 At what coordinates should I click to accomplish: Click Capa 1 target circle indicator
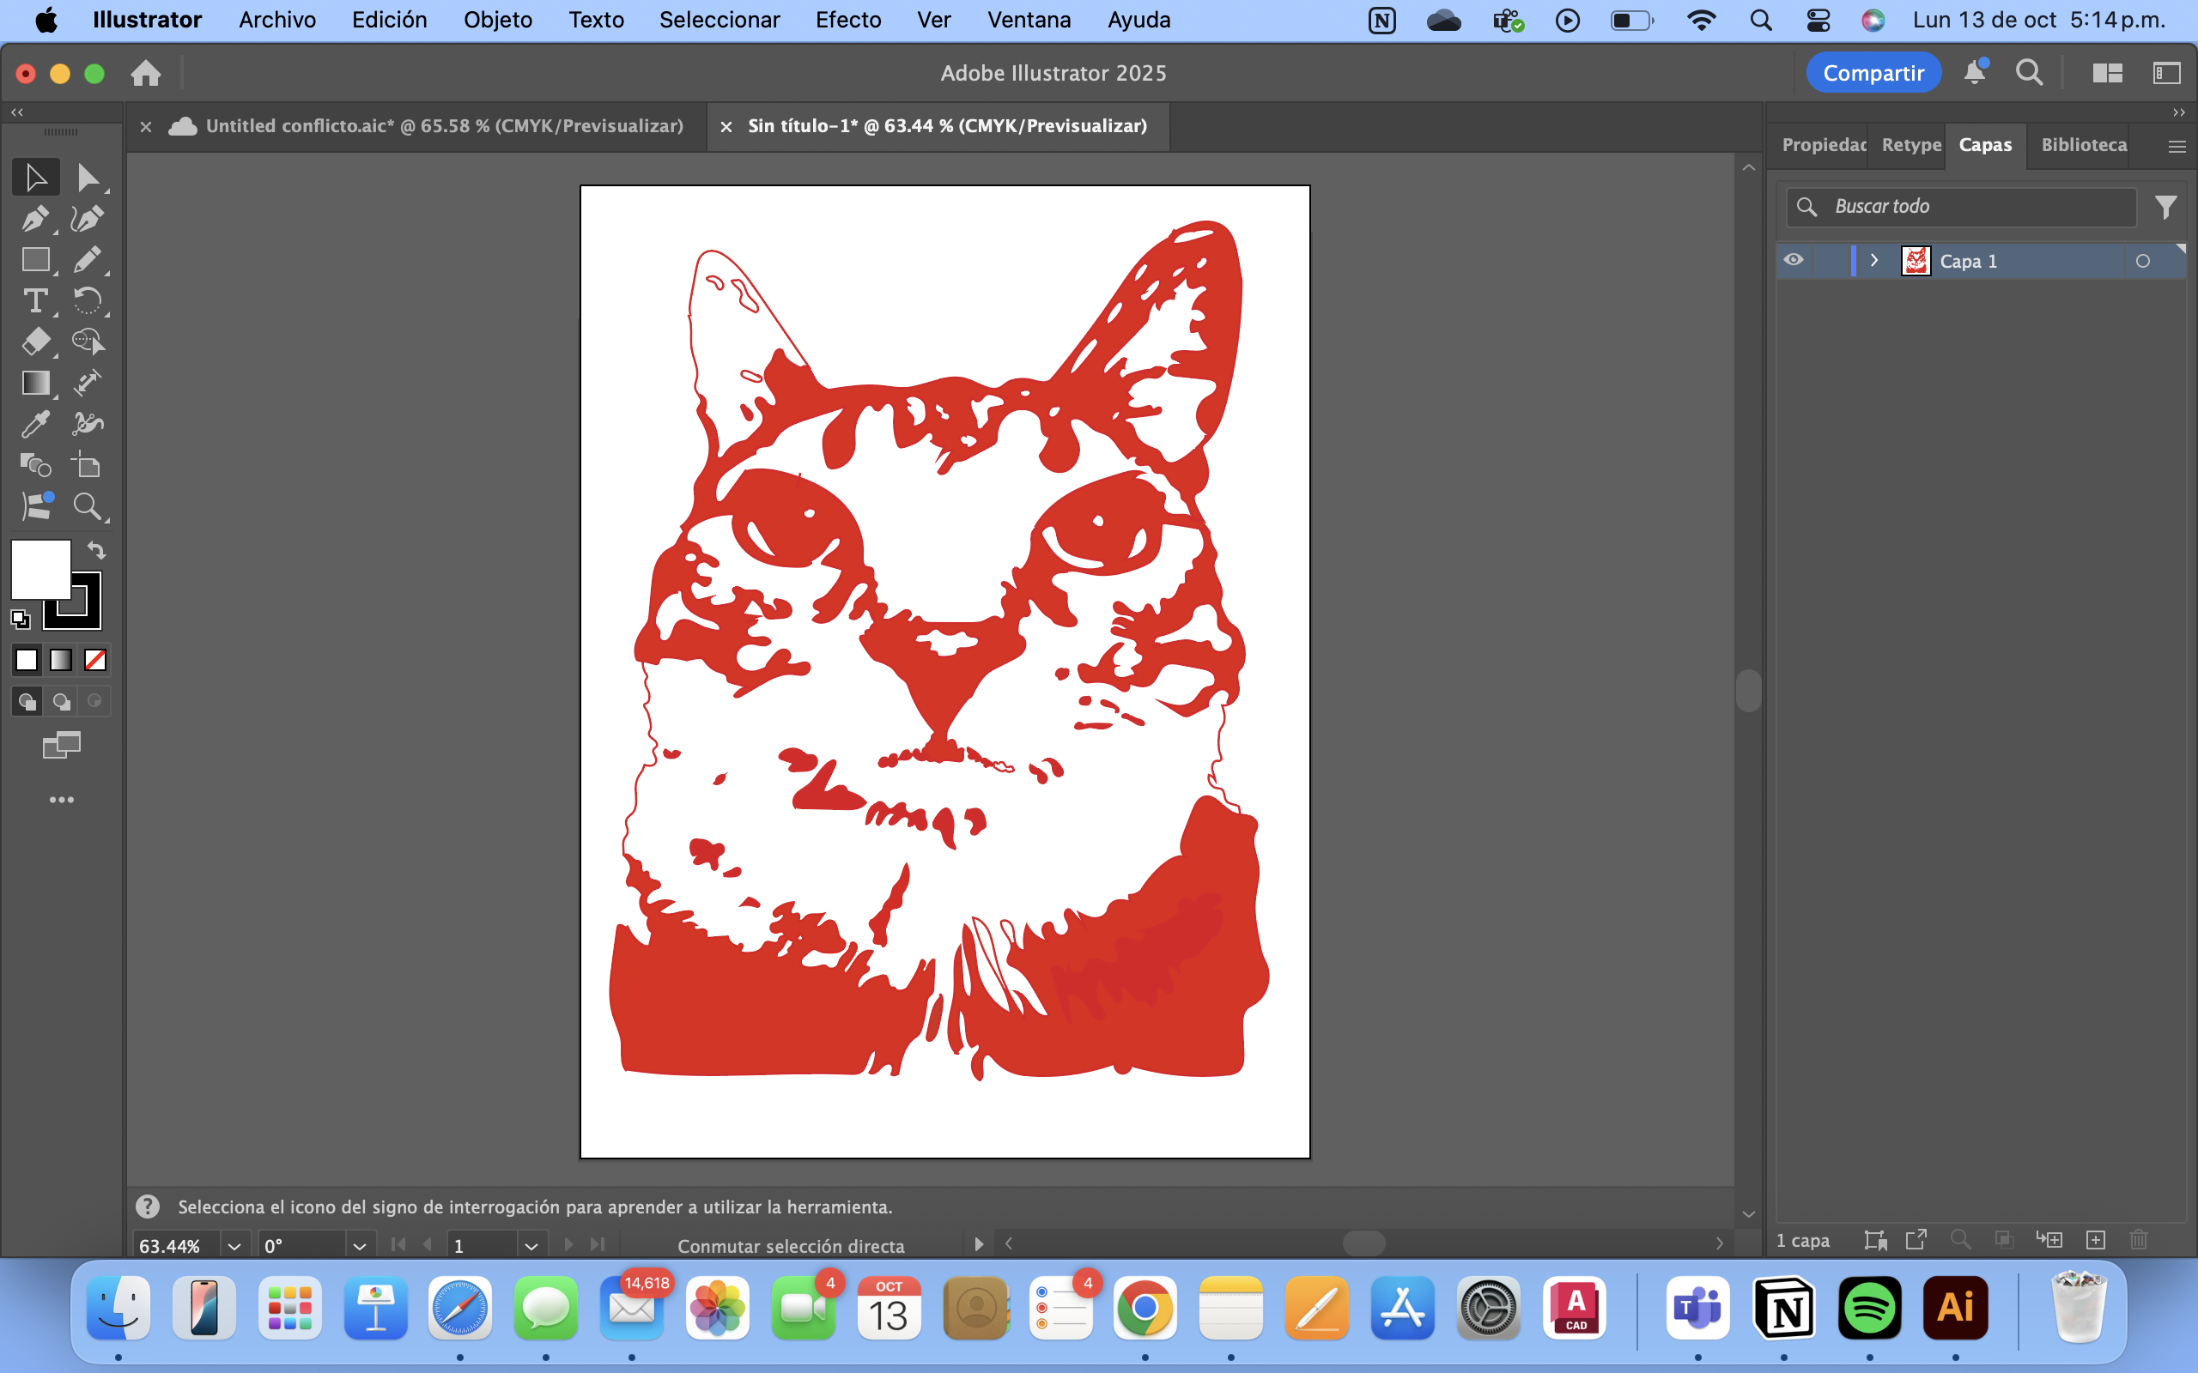click(x=2142, y=262)
